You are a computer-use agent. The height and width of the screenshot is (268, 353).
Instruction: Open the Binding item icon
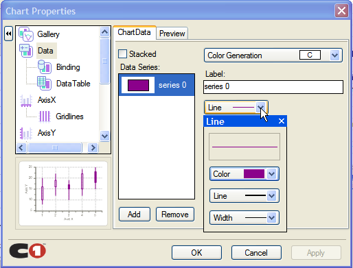[45, 67]
